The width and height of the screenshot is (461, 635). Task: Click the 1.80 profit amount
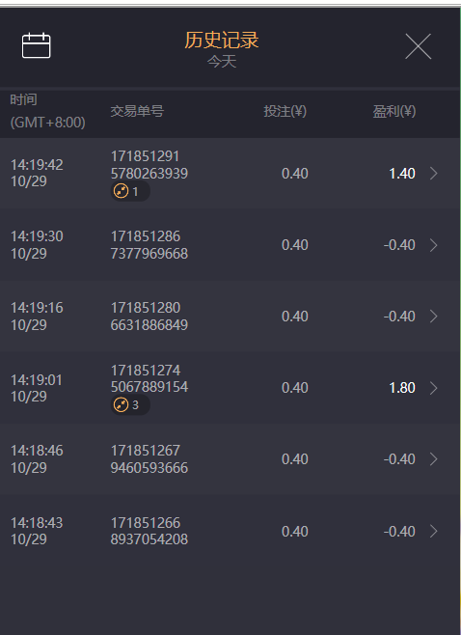(x=402, y=388)
